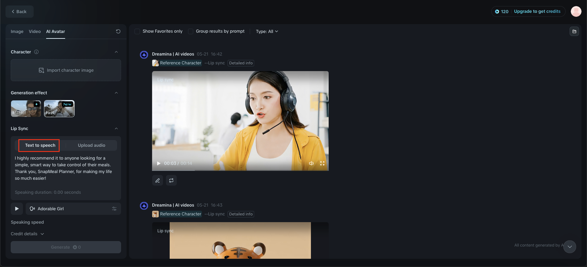Click Upgrade to get credits link
The image size is (587, 267).
pyautogui.click(x=537, y=11)
